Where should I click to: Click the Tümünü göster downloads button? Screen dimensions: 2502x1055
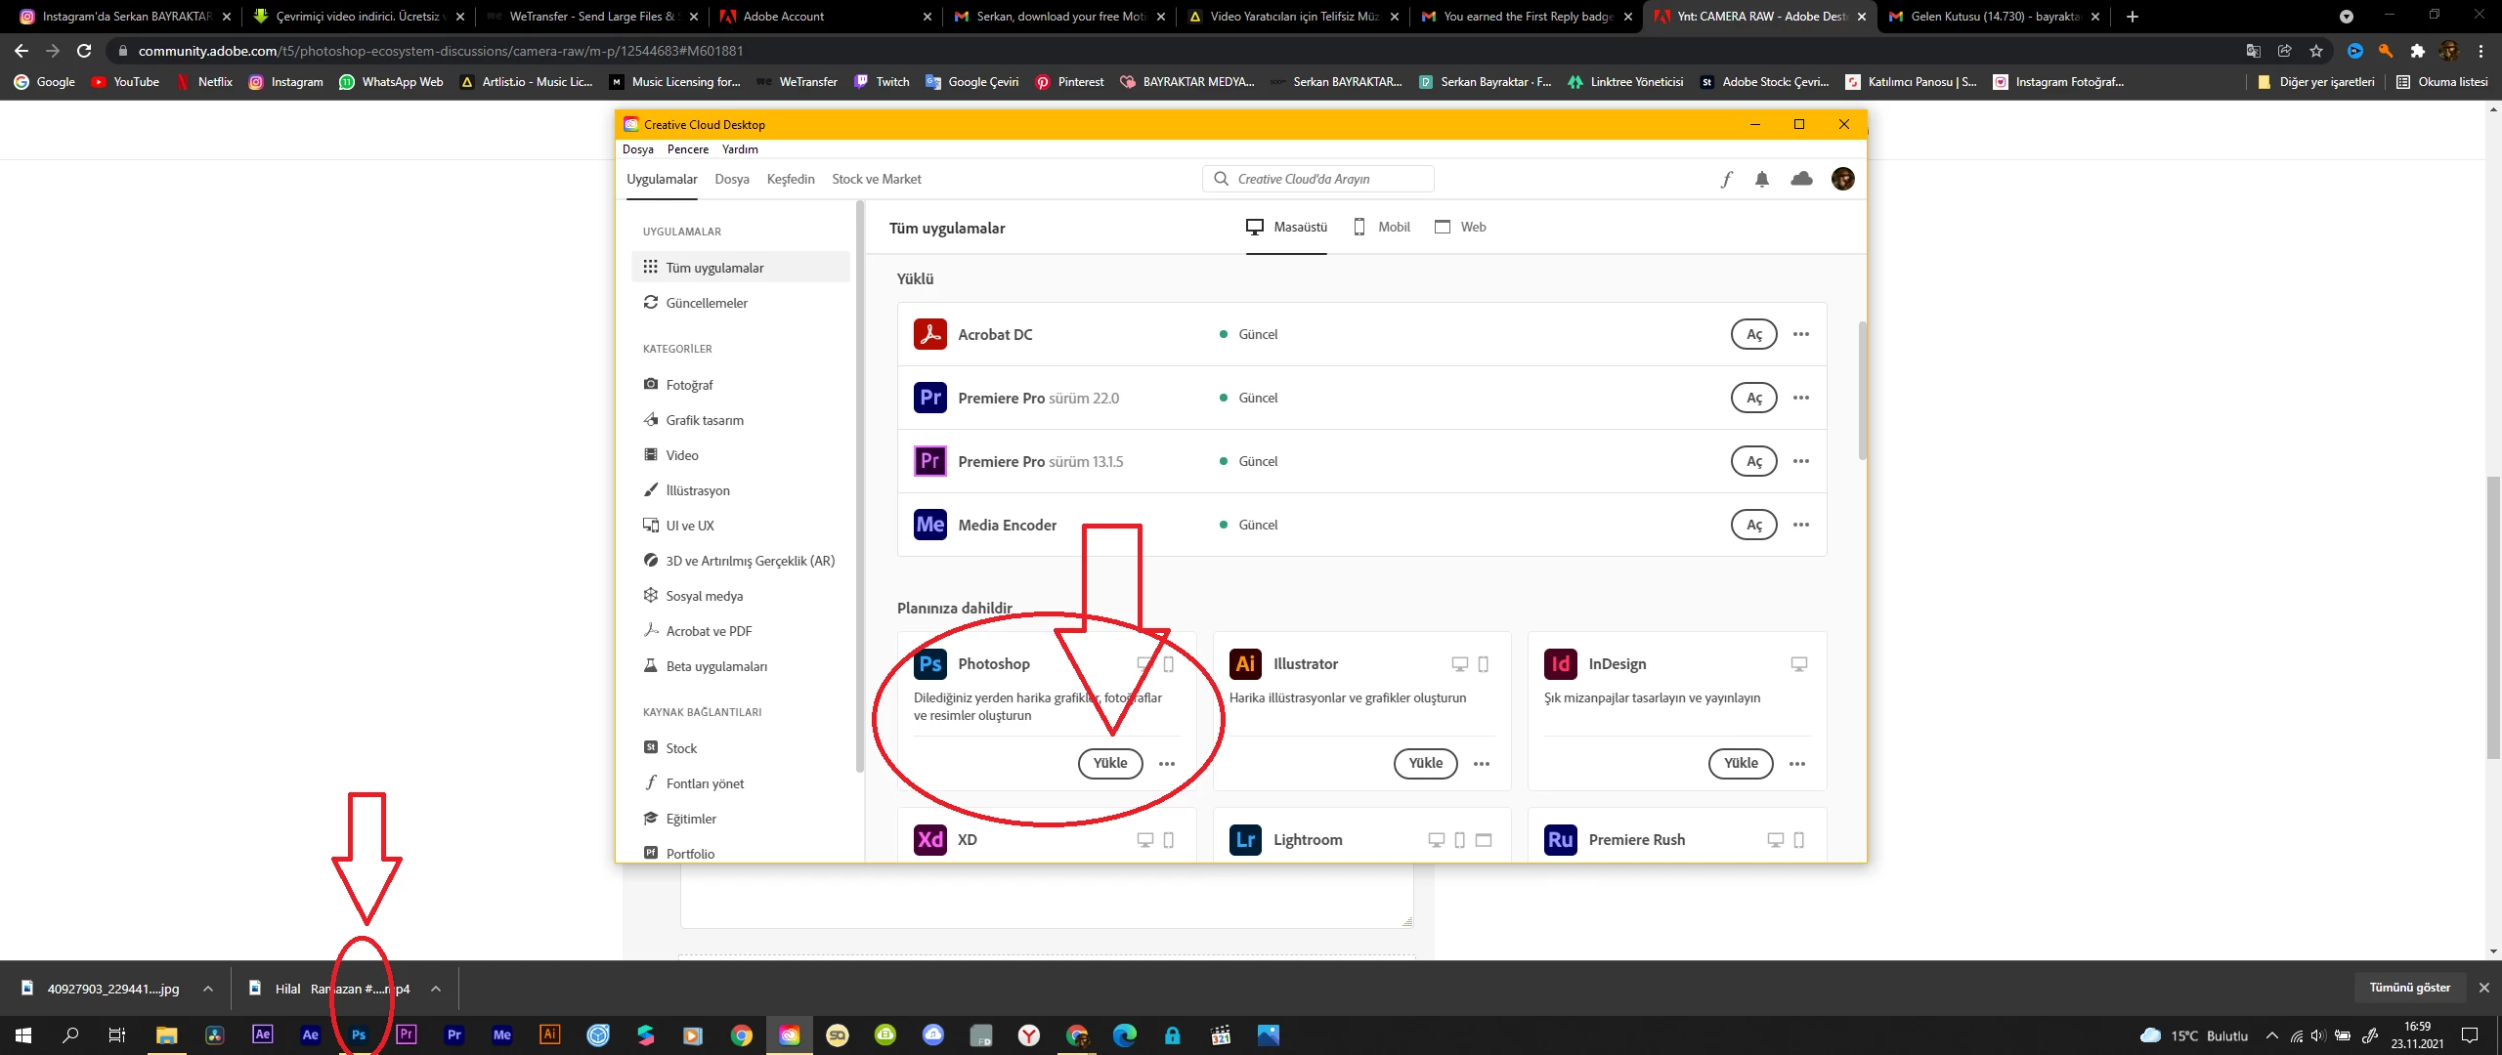pyautogui.click(x=2409, y=988)
